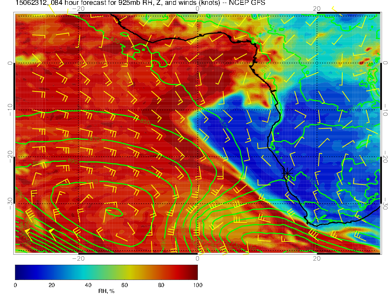Screen dimensions: 392x303
Task: Select the 60 tick on the color bar
Action: (x=124, y=285)
